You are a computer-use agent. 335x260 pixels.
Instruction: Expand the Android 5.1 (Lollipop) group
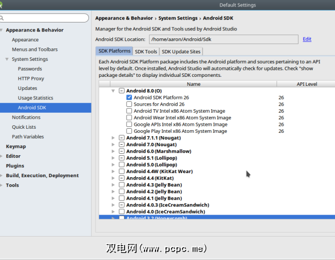coord(113,158)
